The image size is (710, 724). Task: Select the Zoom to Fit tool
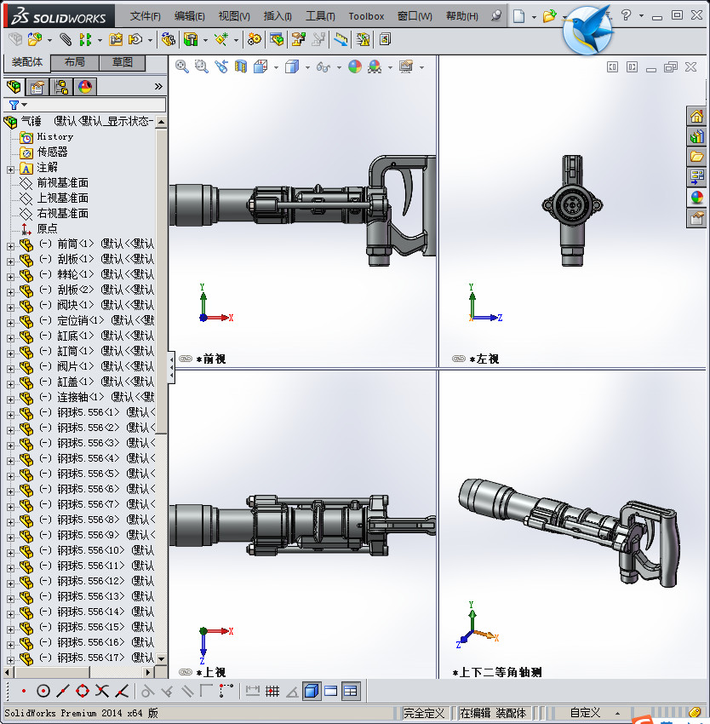pyautogui.click(x=180, y=66)
